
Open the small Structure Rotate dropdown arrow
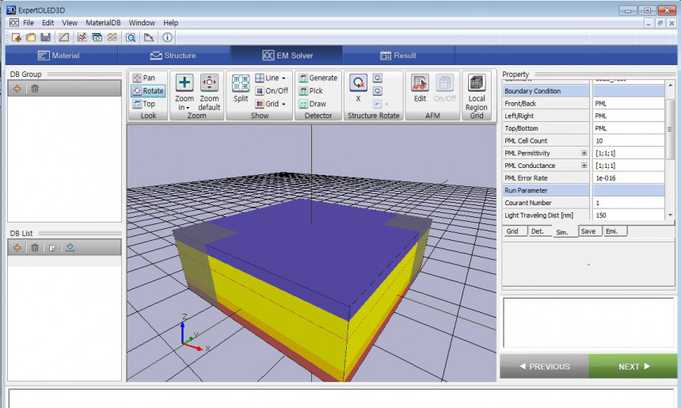[386, 105]
